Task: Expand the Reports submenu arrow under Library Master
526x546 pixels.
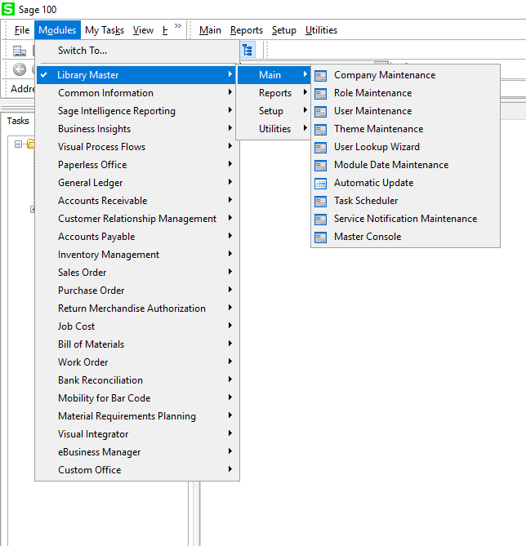Action: click(305, 92)
